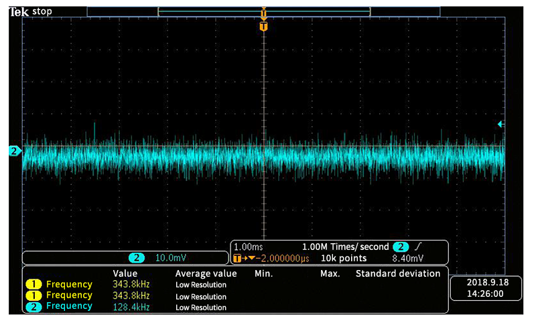Image resolution: width=536 pixels, height=329 pixels.
Task: Click the record view bar at top
Action: 263,11
